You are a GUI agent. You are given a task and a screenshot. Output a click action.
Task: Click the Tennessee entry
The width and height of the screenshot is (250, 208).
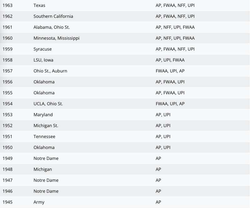[x=44, y=136]
